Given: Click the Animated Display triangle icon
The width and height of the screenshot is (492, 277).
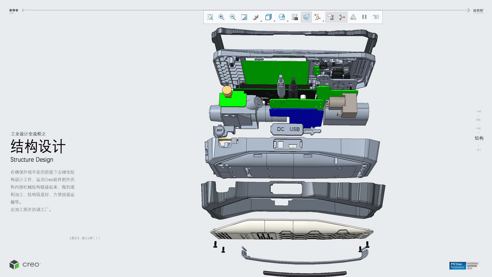Looking at the screenshot, I should point(353,17).
